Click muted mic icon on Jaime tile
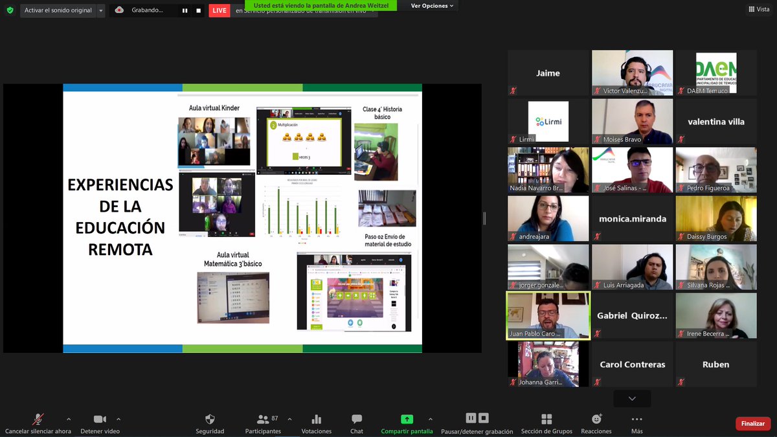Screen dimensions: 777x437 pos(513,91)
